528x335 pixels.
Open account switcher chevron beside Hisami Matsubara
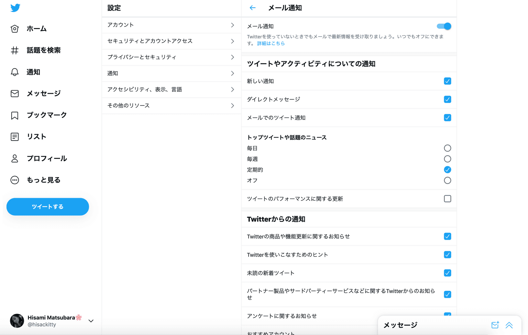(x=91, y=321)
